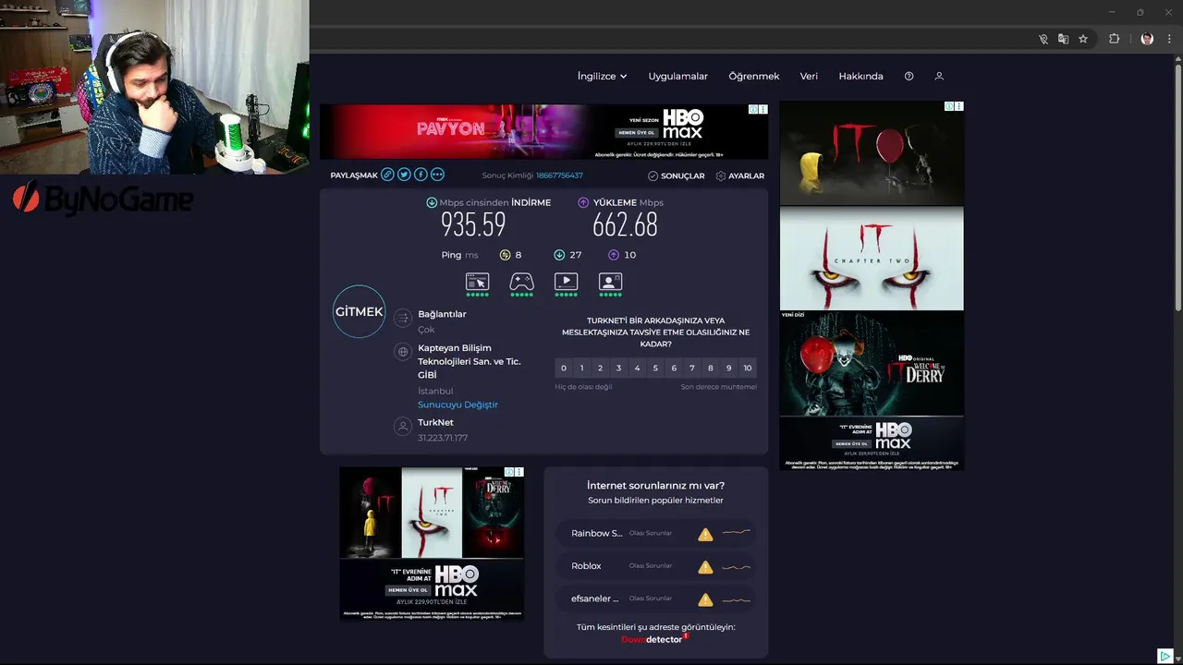Select rating 10 for TurkNet recommendation
The width and height of the screenshot is (1183, 665).
[x=748, y=368]
